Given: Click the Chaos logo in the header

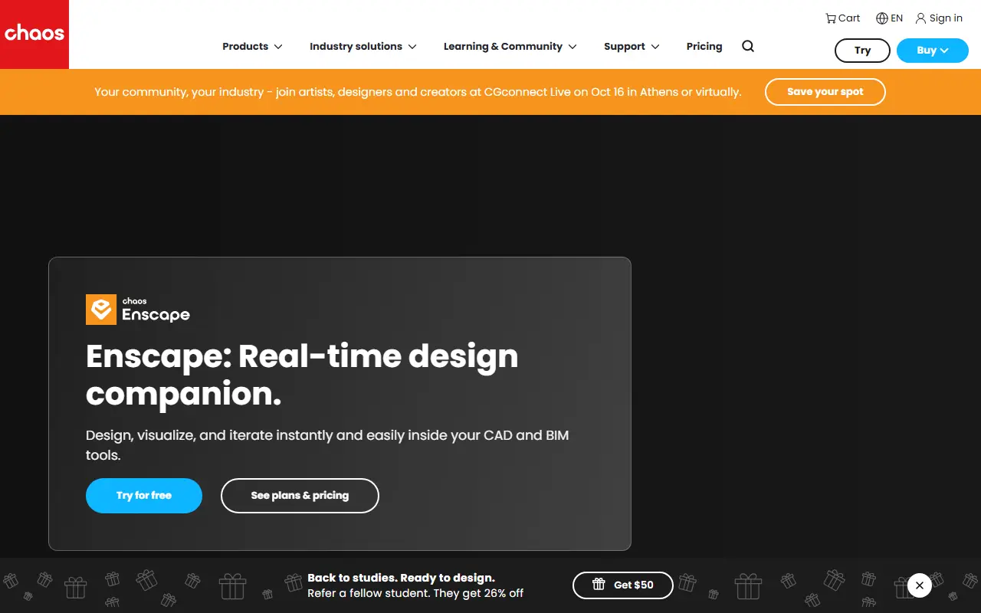Looking at the screenshot, I should [x=34, y=34].
